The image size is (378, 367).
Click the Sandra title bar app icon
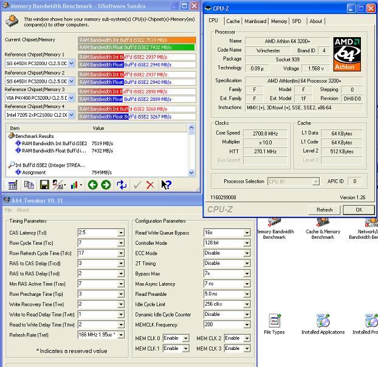click(6, 5)
